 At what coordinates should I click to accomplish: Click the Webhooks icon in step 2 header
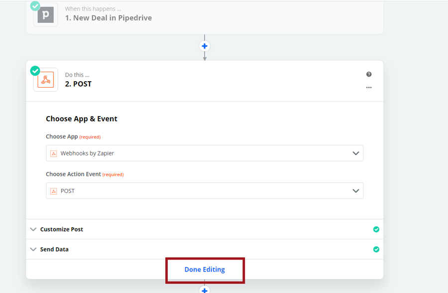point(46,80)
